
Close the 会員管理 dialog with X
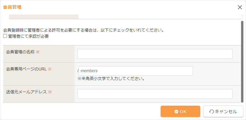pos(240,7)
